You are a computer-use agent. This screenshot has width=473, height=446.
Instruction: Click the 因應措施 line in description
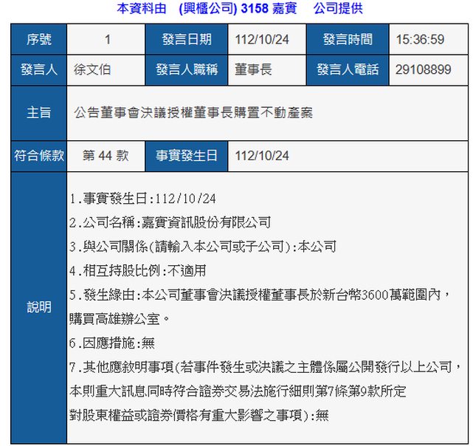112,343
